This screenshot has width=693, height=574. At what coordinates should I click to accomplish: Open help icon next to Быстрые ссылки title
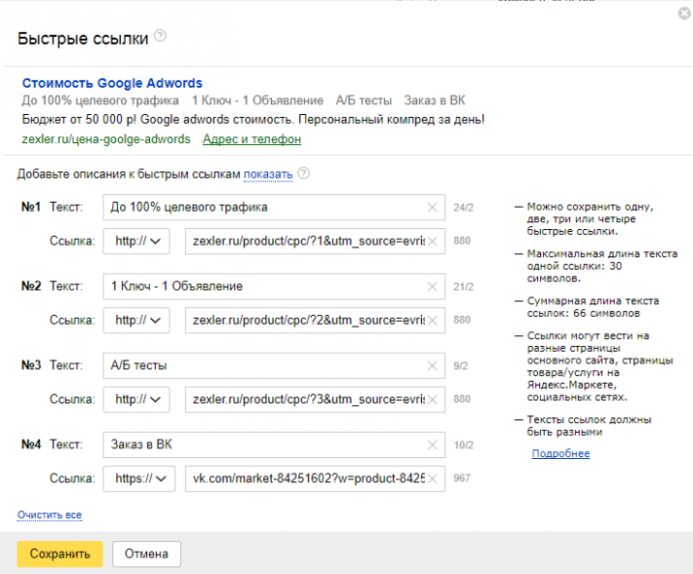(x=160, y=36)
